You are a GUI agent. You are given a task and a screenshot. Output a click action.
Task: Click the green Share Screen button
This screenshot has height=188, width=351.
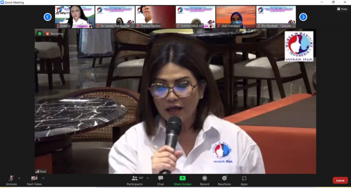(183, 180)
